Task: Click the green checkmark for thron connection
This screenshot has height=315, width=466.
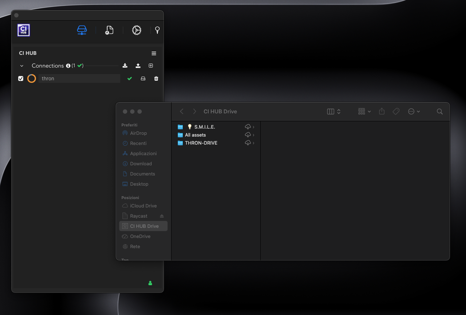Action: click(130, 78)
